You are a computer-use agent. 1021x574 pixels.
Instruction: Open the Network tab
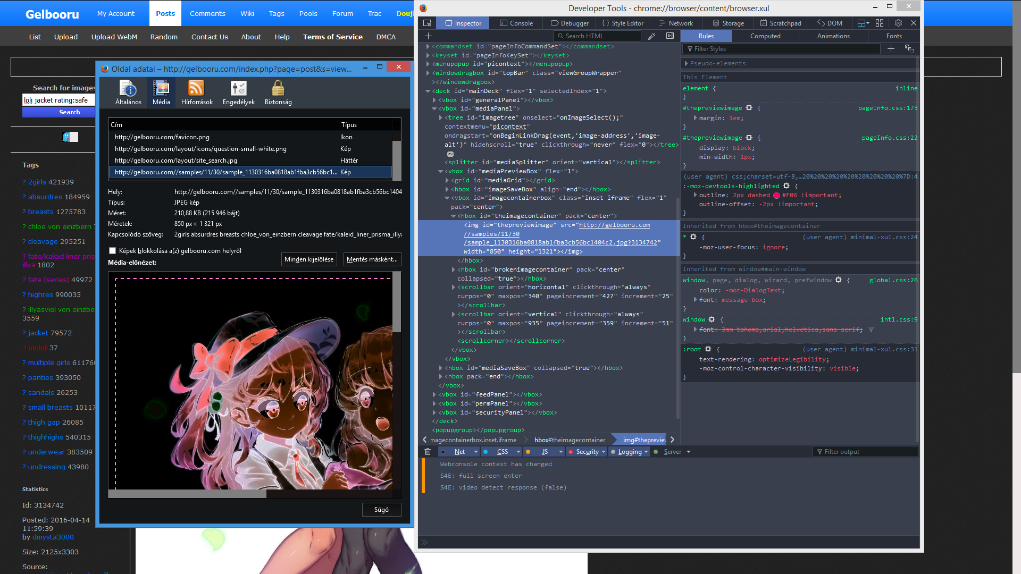676,23
